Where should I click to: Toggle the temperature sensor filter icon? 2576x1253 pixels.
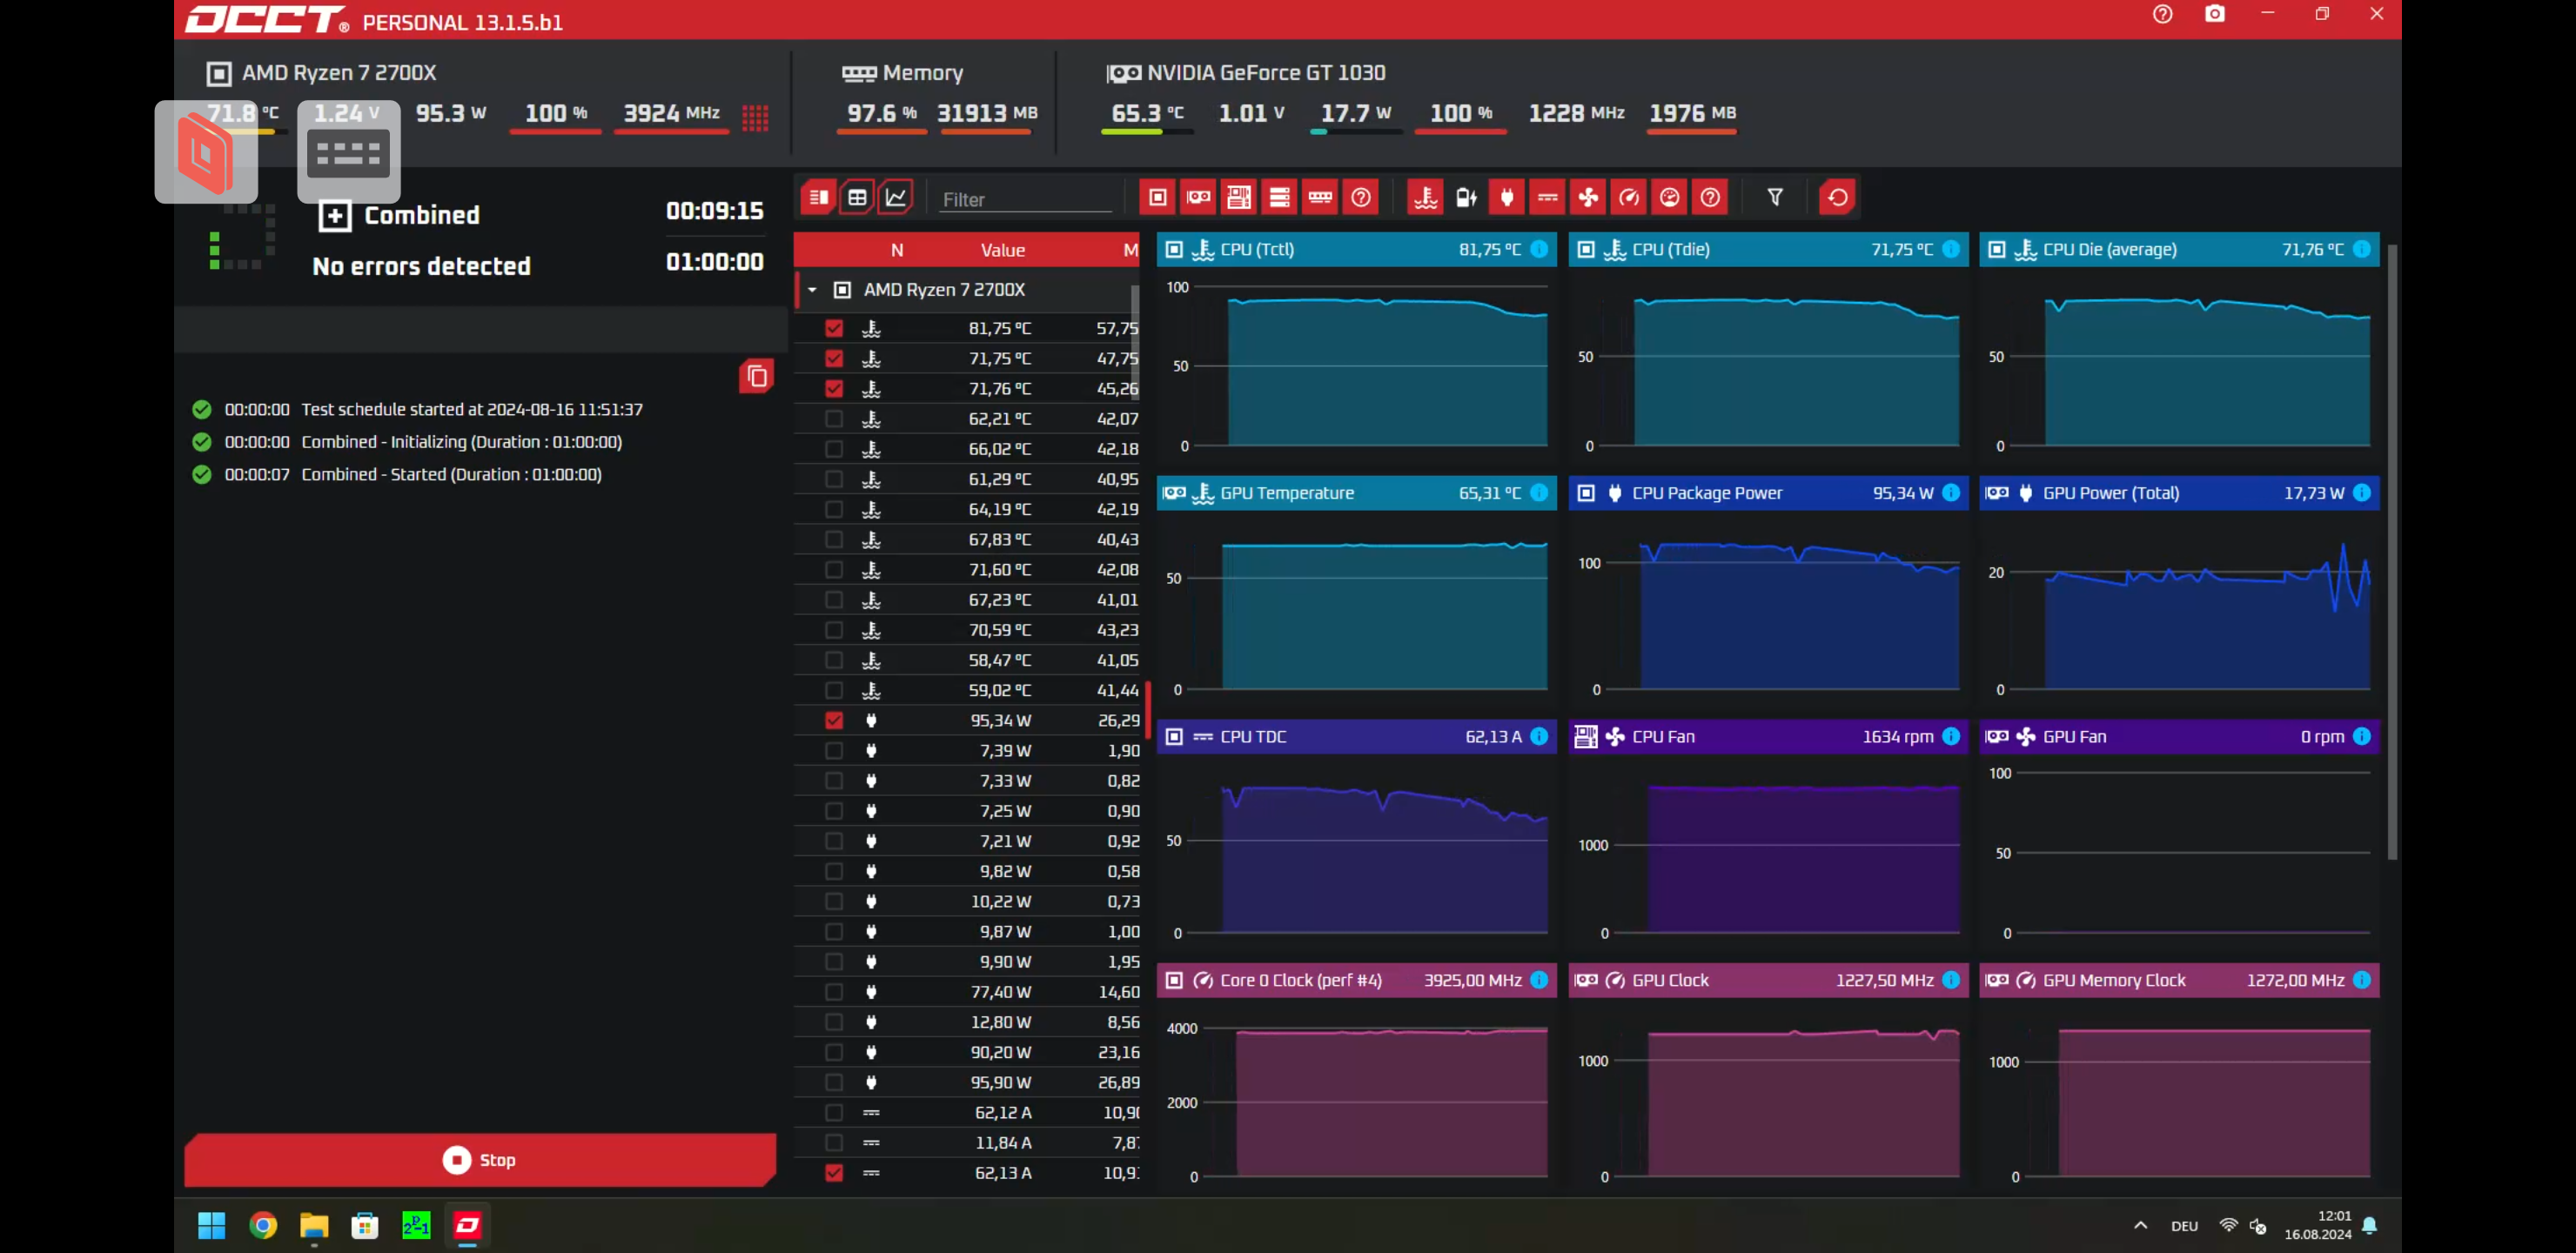[1425, 197]
